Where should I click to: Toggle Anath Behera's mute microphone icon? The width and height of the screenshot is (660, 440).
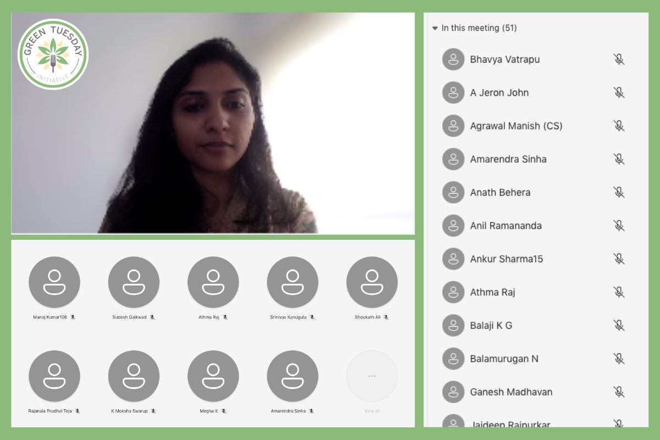(x=619, y=193)
